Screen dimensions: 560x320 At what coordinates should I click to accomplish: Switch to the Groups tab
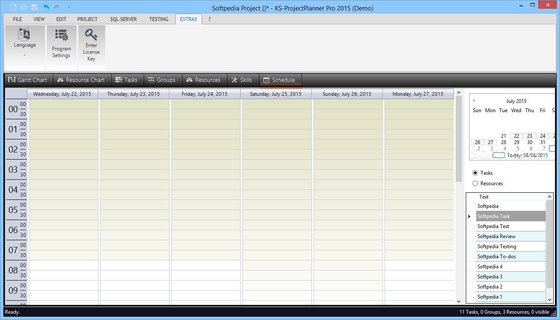coord(162,80)
